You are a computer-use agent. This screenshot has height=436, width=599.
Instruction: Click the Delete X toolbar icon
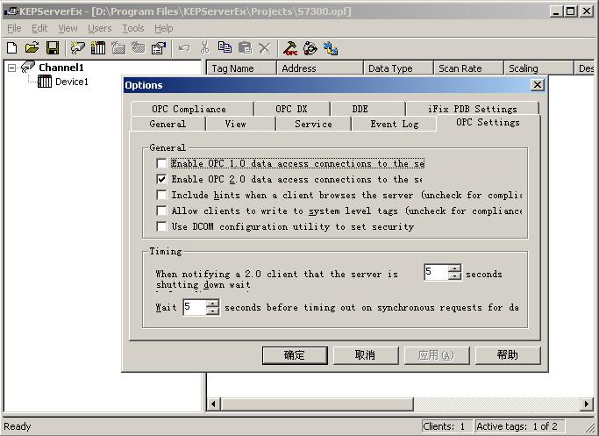(x=264, y=48)
